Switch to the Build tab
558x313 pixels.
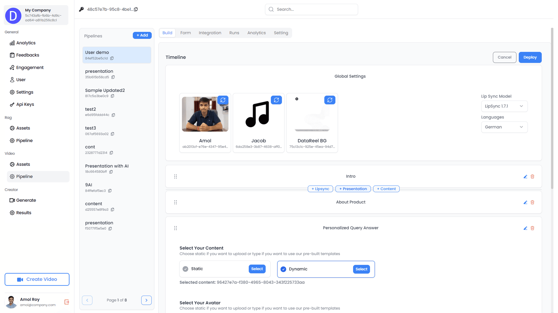167,33
